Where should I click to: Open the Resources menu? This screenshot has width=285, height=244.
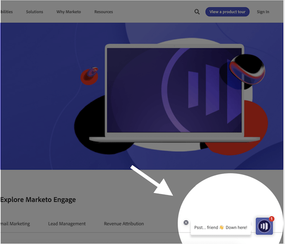(x=104, y=12)
